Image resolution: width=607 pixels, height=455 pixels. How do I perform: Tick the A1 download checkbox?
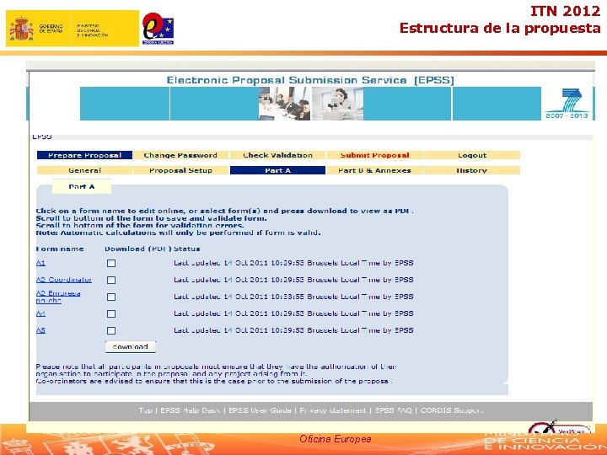(111, 263)
